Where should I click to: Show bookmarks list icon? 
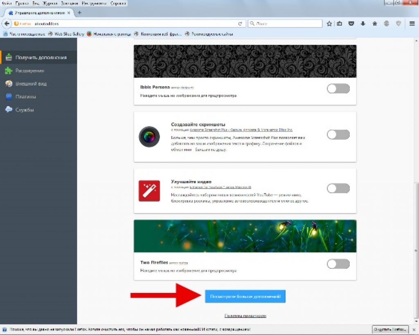pyautogui.click(x=339, y=24)
